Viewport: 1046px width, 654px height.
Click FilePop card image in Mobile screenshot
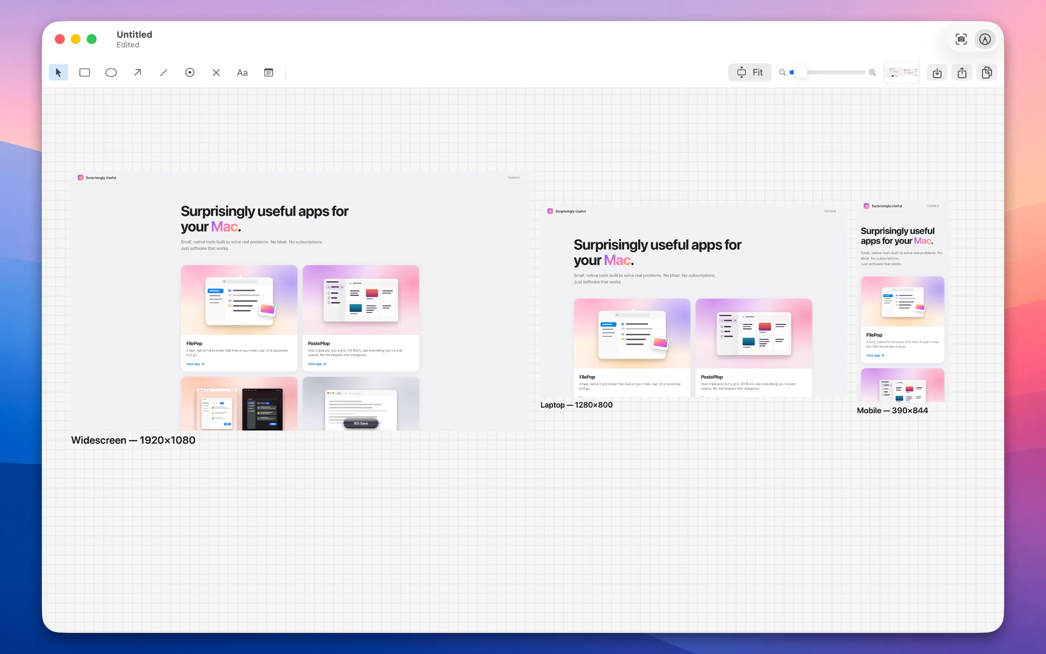coord(903,302)
